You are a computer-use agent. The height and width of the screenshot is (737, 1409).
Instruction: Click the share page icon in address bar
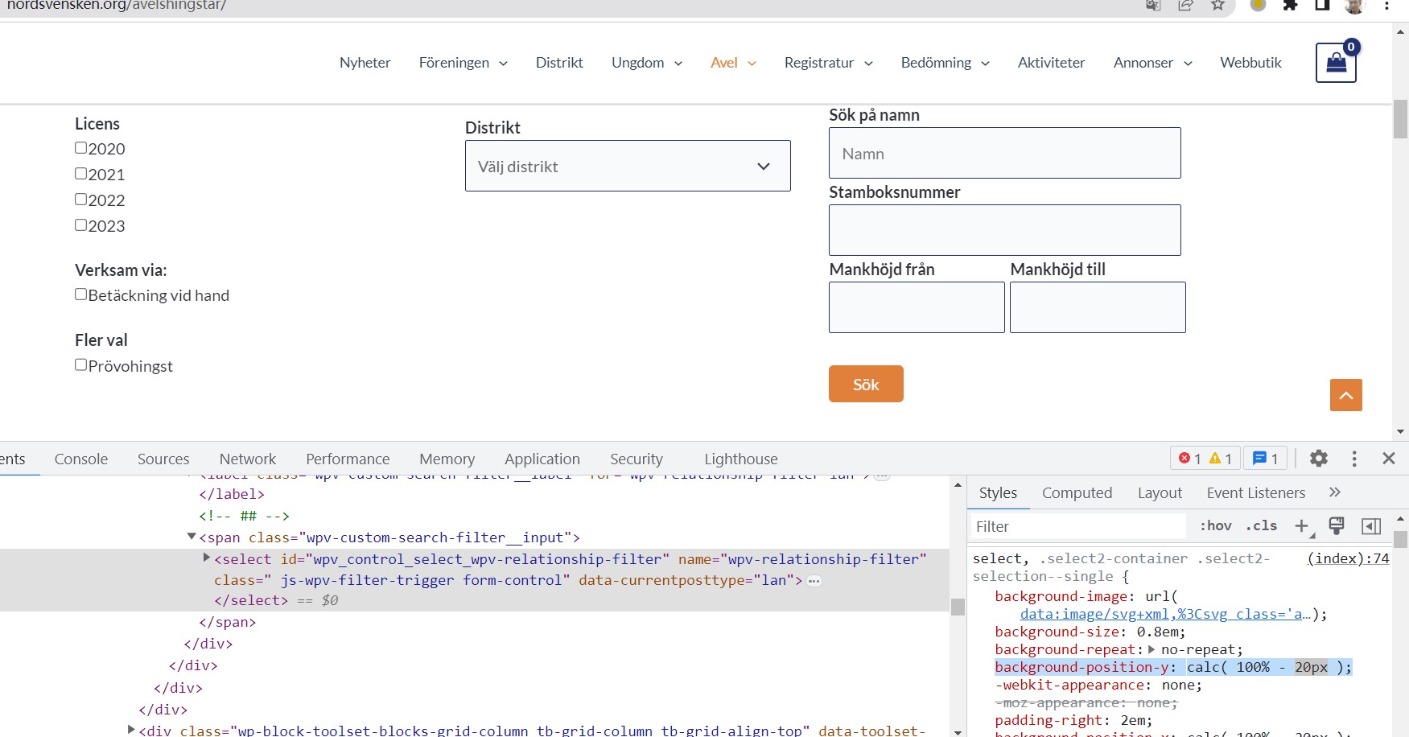tap(1185, 5)
